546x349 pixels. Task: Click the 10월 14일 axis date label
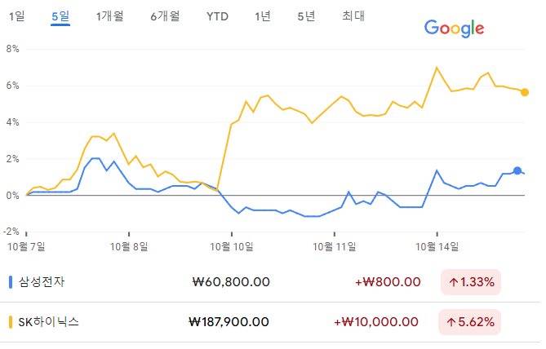(x=437, y=247)
